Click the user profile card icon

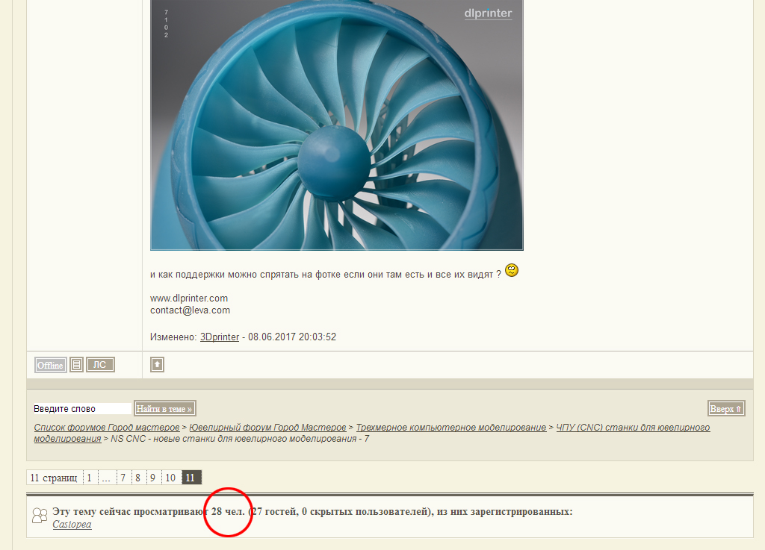point(76,365)
